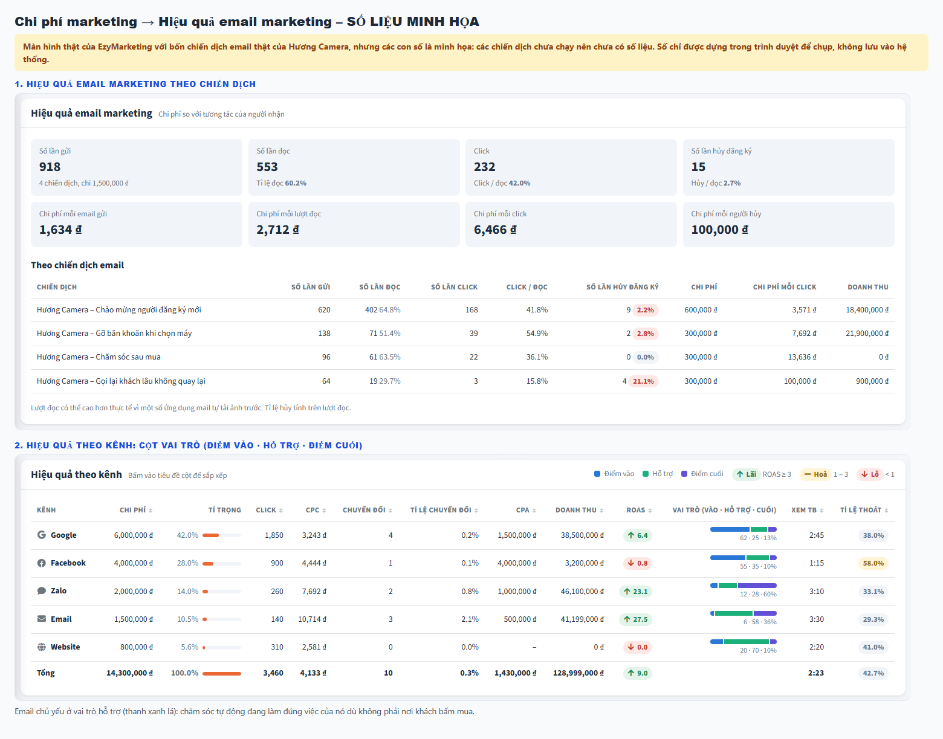Click the Số lần gửi 918 summary card
943x739 pixels.
(x=137, y=167)
